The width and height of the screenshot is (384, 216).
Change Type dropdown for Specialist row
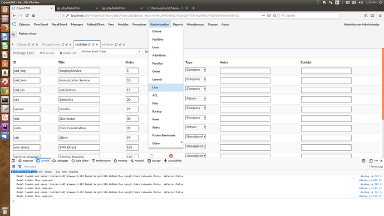click(195, 99)
